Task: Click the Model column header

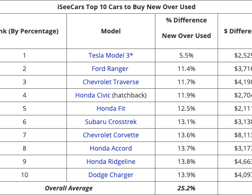Action: point(111,31)
